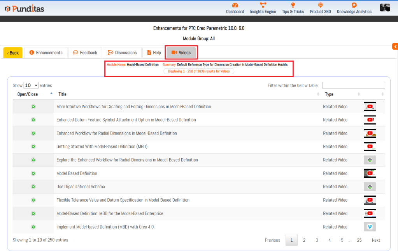Screen dimensions: 398x251
Task: Expand the Use Organizational Schema row
Action: pyautogui.click(x=33, y=187)
